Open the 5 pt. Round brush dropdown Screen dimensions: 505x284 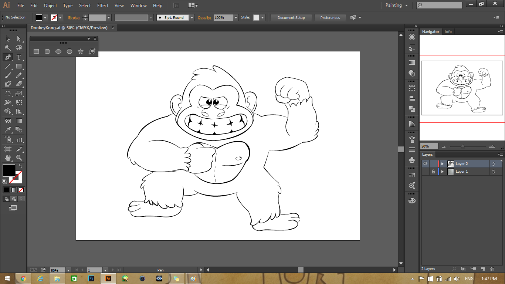192,17
